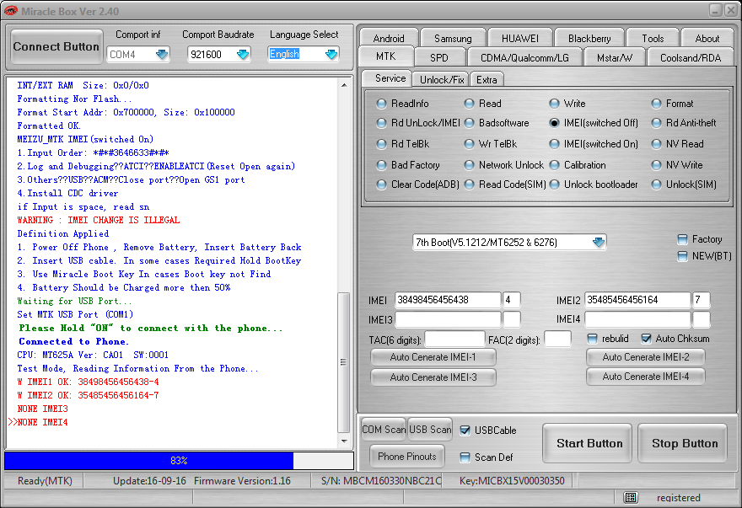Screen dimensions: 742x508
Task: Select Unlock(SIM) radio option
Action: [656, 184]
